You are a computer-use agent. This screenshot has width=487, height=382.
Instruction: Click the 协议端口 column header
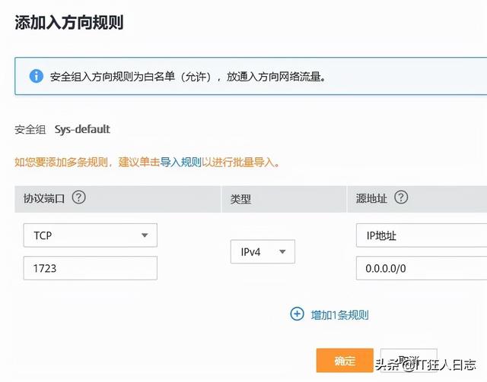click(45, 198)
